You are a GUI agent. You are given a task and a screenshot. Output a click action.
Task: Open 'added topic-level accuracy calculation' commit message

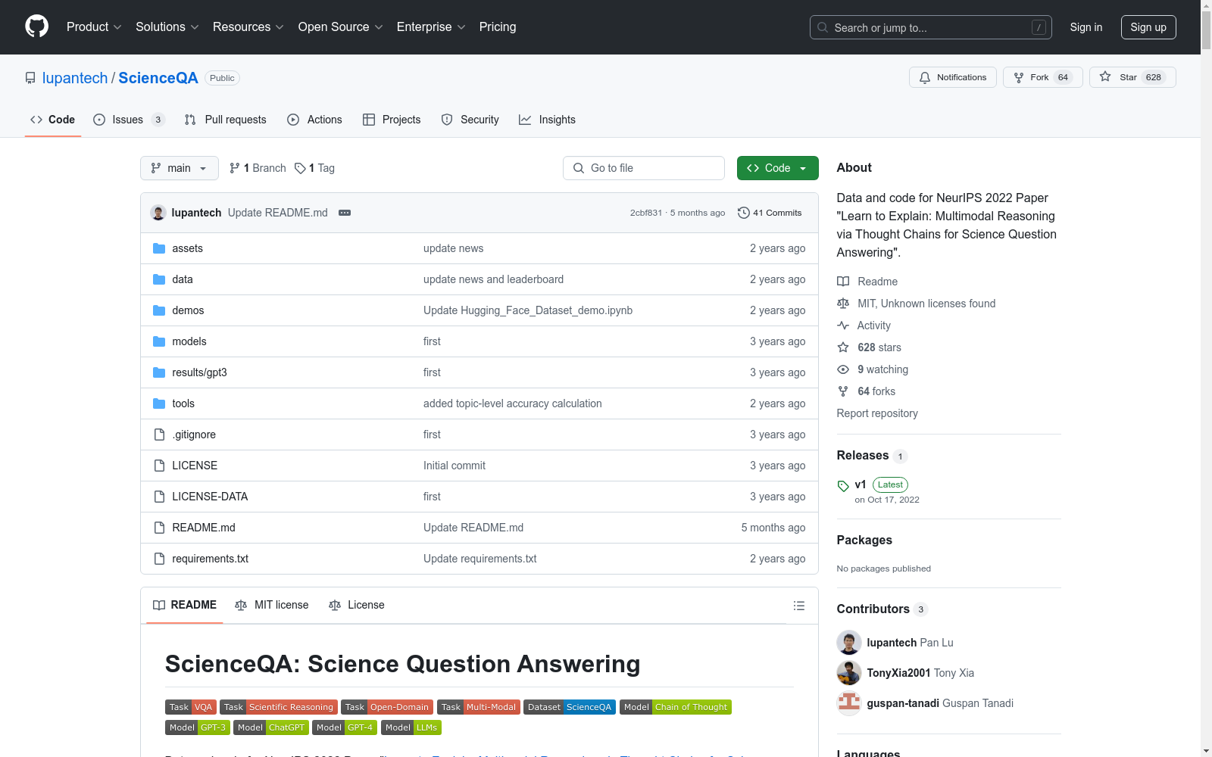point(513,403)
